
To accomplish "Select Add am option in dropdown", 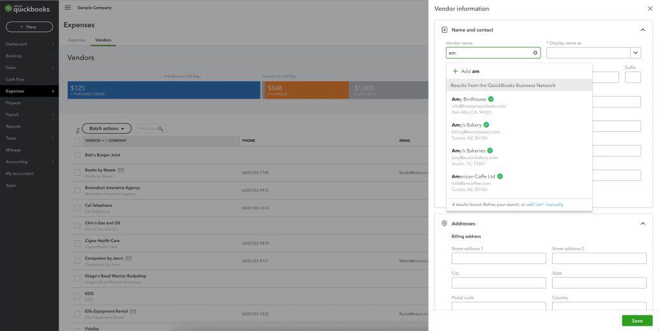I will pyautogui.click(x=519, y=71).
